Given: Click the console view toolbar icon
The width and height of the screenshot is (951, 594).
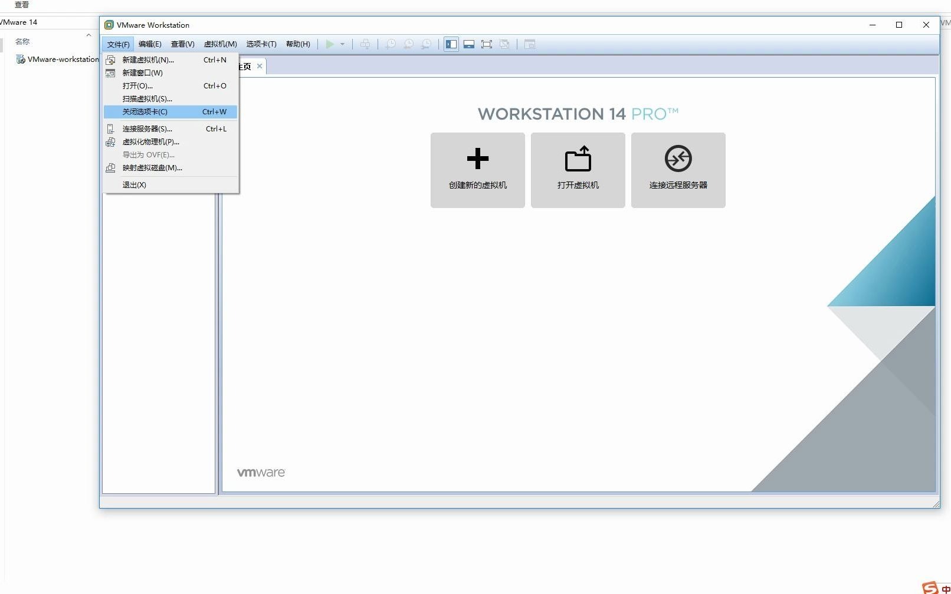Looking at the screenshot, I should coord(530,44).
